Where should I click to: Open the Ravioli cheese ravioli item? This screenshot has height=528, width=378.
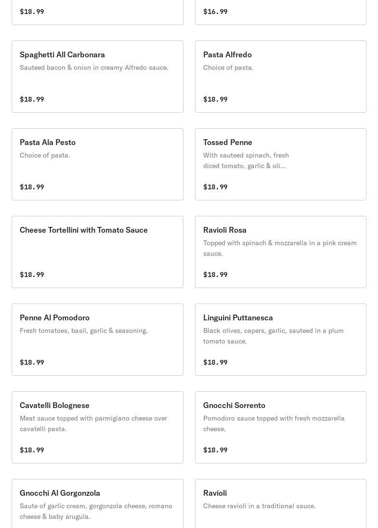[281, 503]
